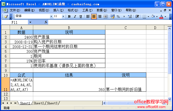Click Increase Decimal icon
The image size is (173, 111).
point(130,17)
